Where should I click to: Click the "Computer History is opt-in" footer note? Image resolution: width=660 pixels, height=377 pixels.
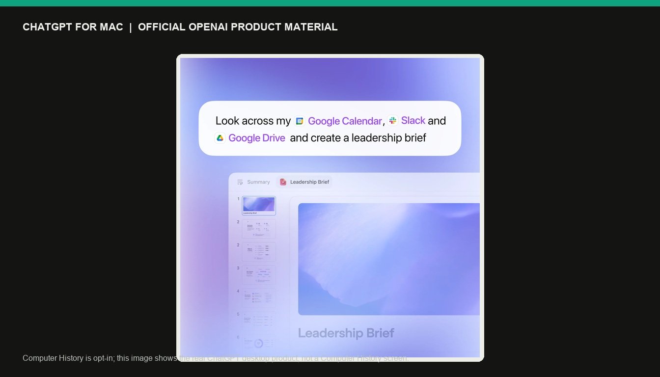point(216,358)
